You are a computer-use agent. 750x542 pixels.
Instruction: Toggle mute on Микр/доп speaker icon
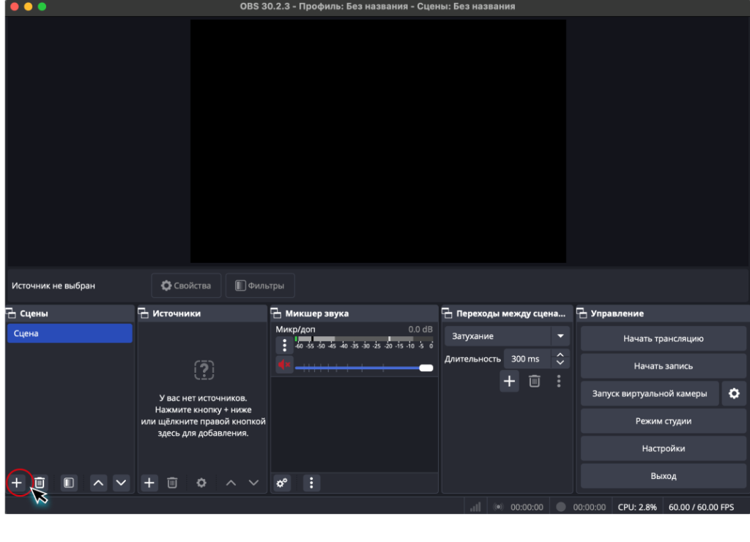[x=284, y=365]
